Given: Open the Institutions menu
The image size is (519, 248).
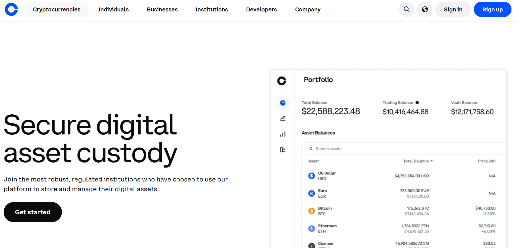Looking at the screenshot, I should coord(212,9).
